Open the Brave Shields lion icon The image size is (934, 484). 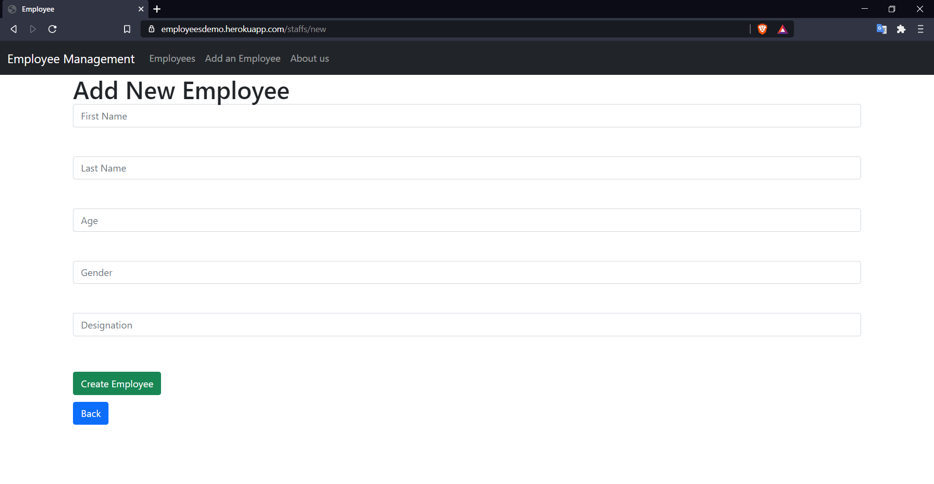click(762, 29)
